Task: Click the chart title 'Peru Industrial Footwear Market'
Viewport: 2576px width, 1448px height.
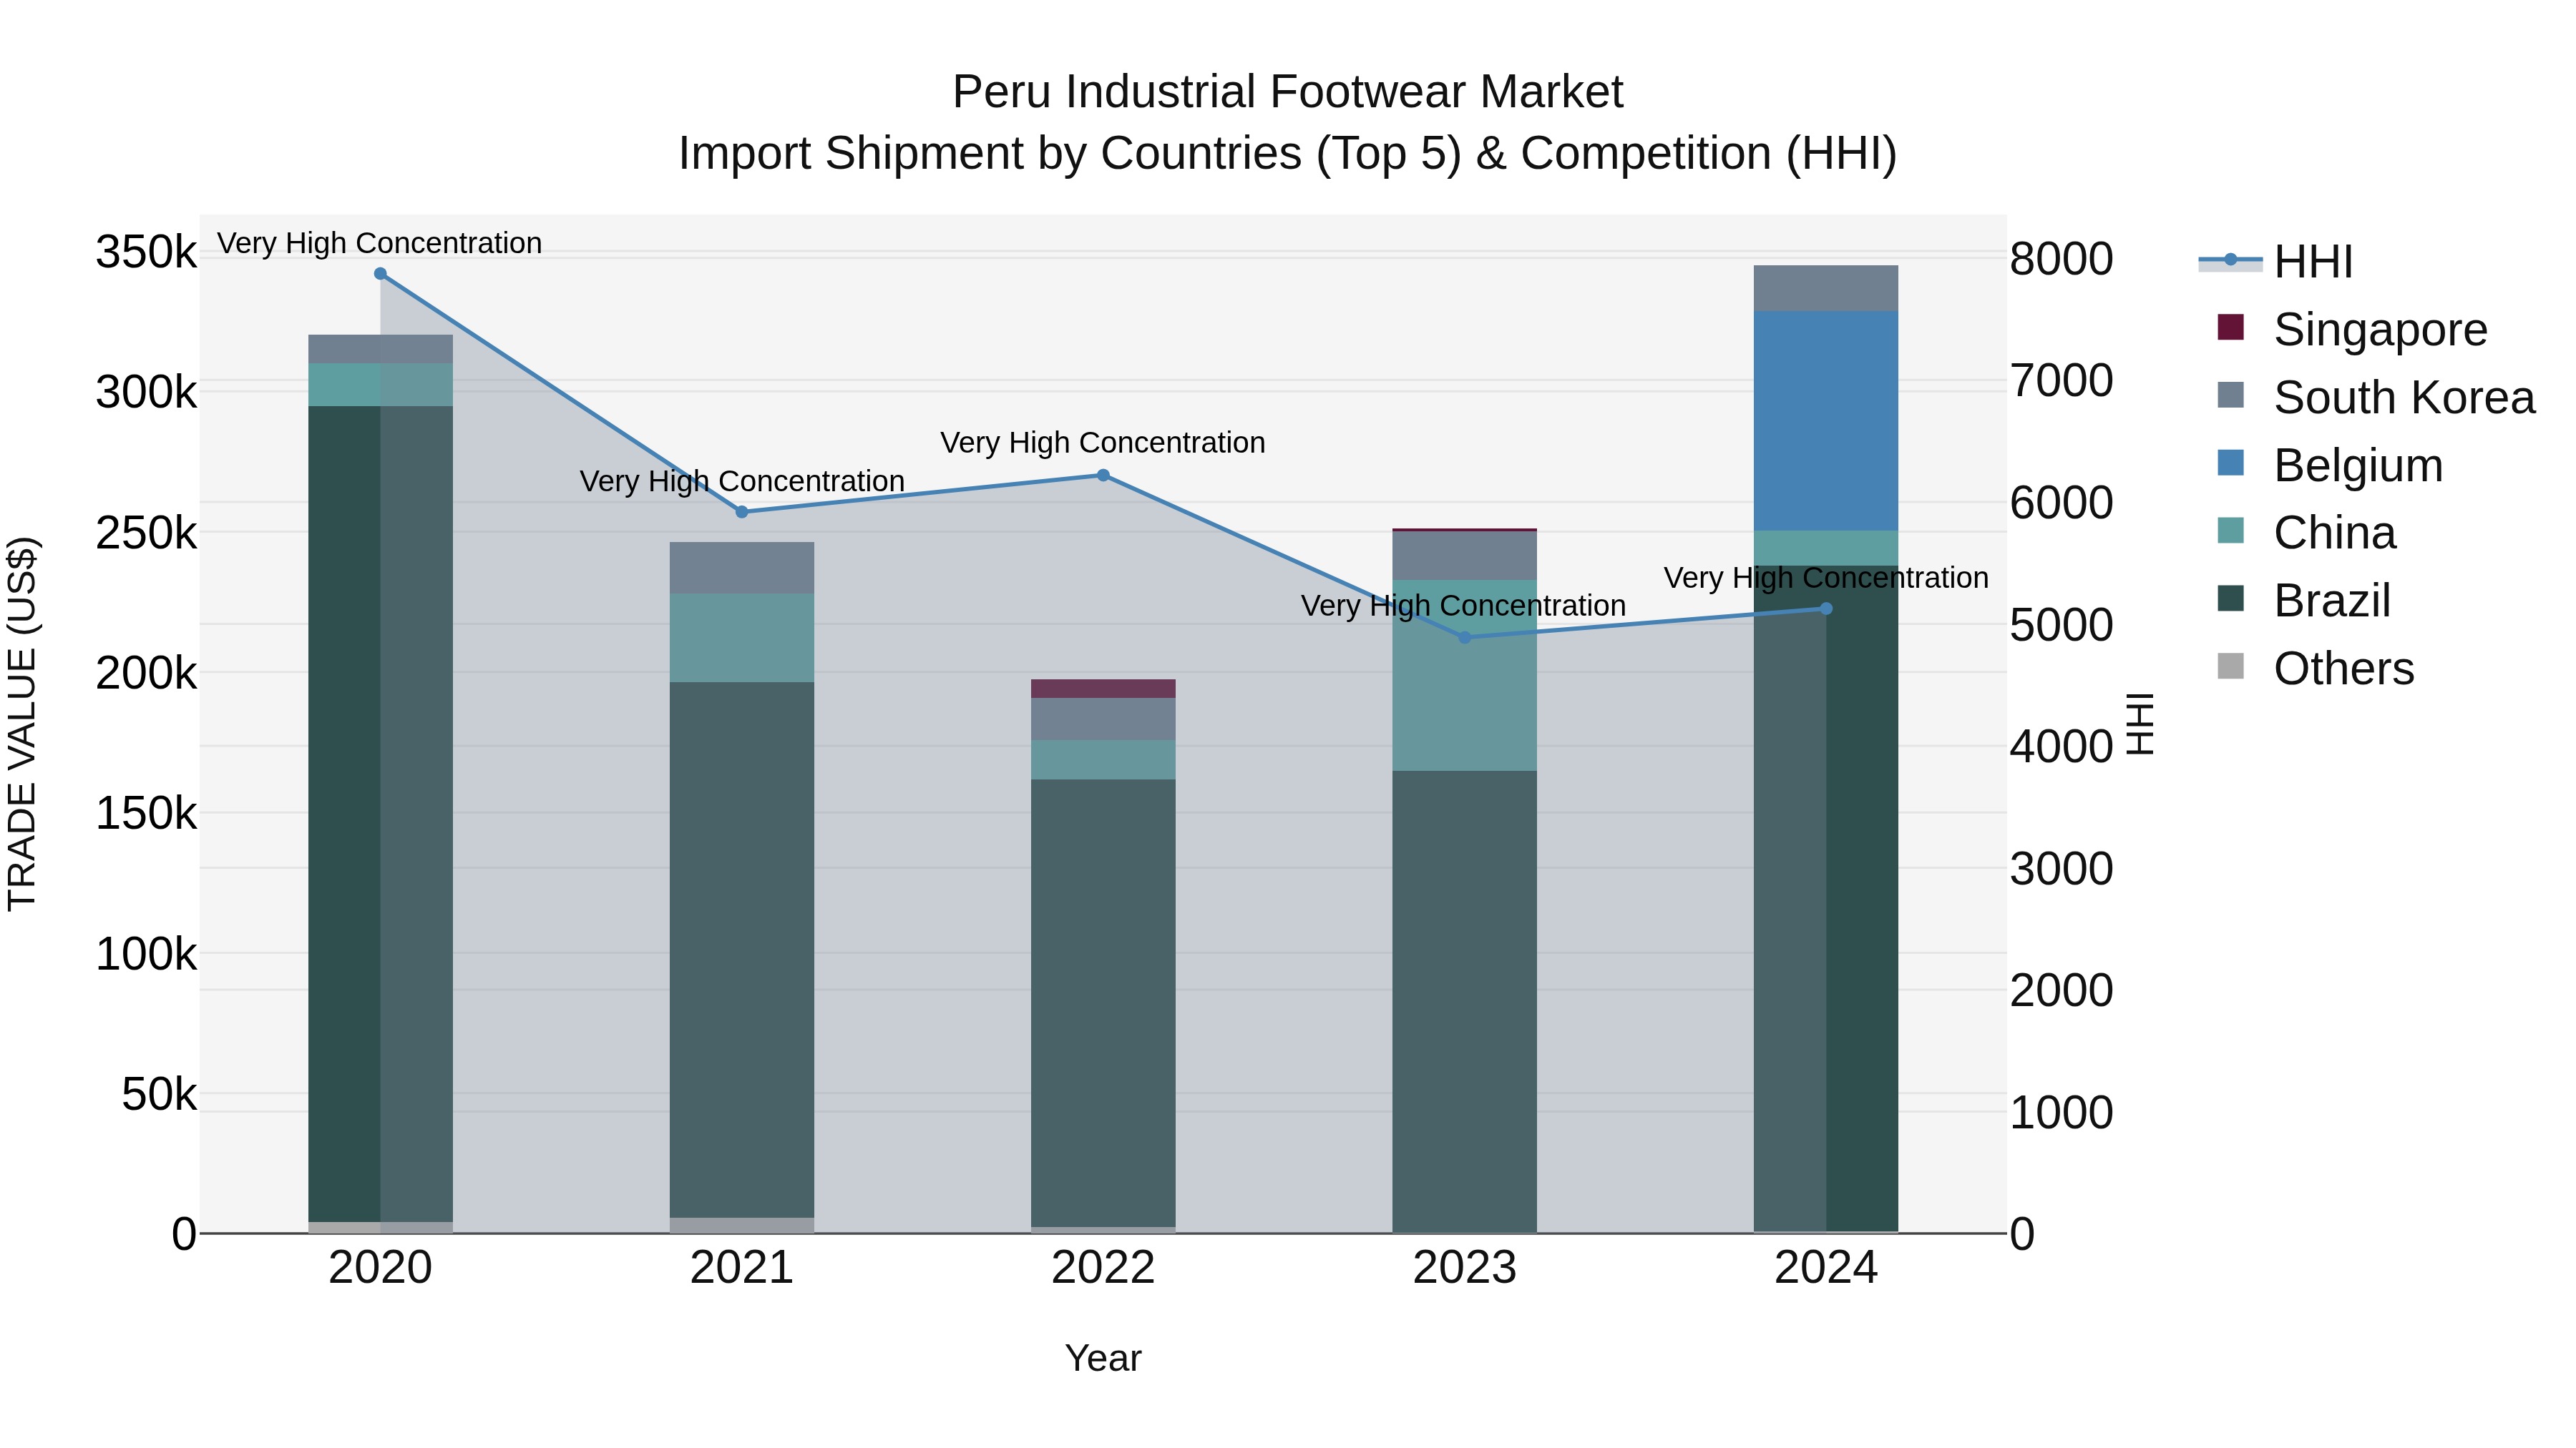Action: (1288, 92)
